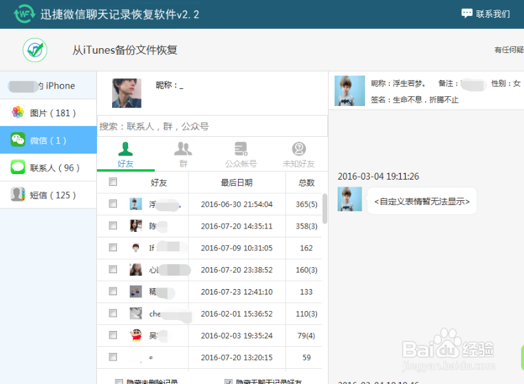Click the 联系我们 link text

493,14
